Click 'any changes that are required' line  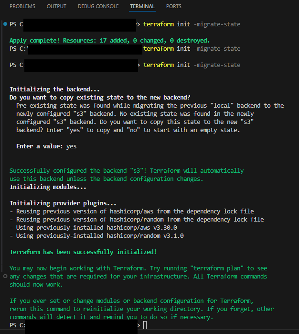(x=138, y=277)
